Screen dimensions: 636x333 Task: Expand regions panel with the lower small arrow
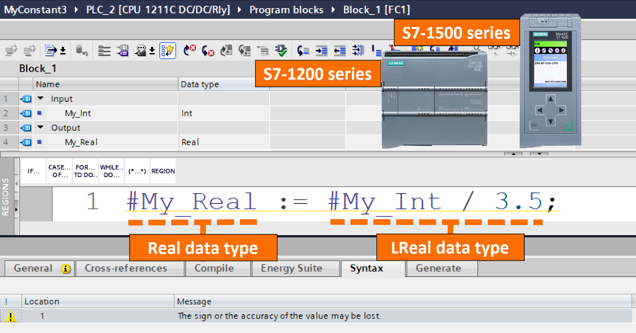pyautogui.click(x=16, y=209)
